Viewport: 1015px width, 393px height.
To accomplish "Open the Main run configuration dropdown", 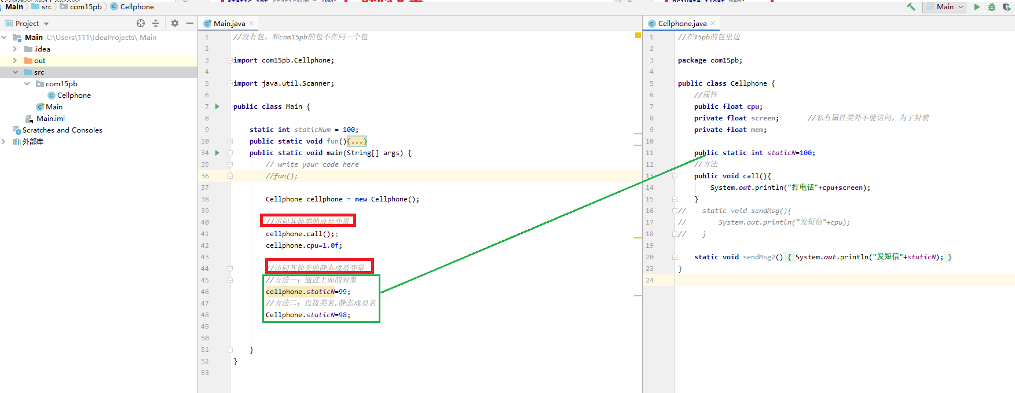I will 945,7.
